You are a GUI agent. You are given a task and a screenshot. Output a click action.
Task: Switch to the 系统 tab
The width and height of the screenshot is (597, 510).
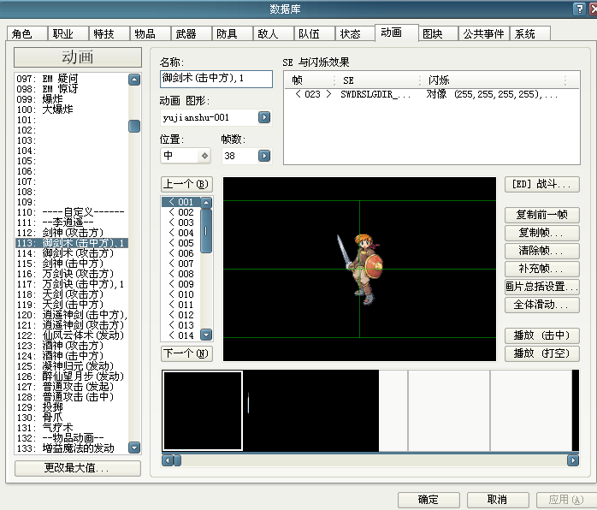[530, 33]
